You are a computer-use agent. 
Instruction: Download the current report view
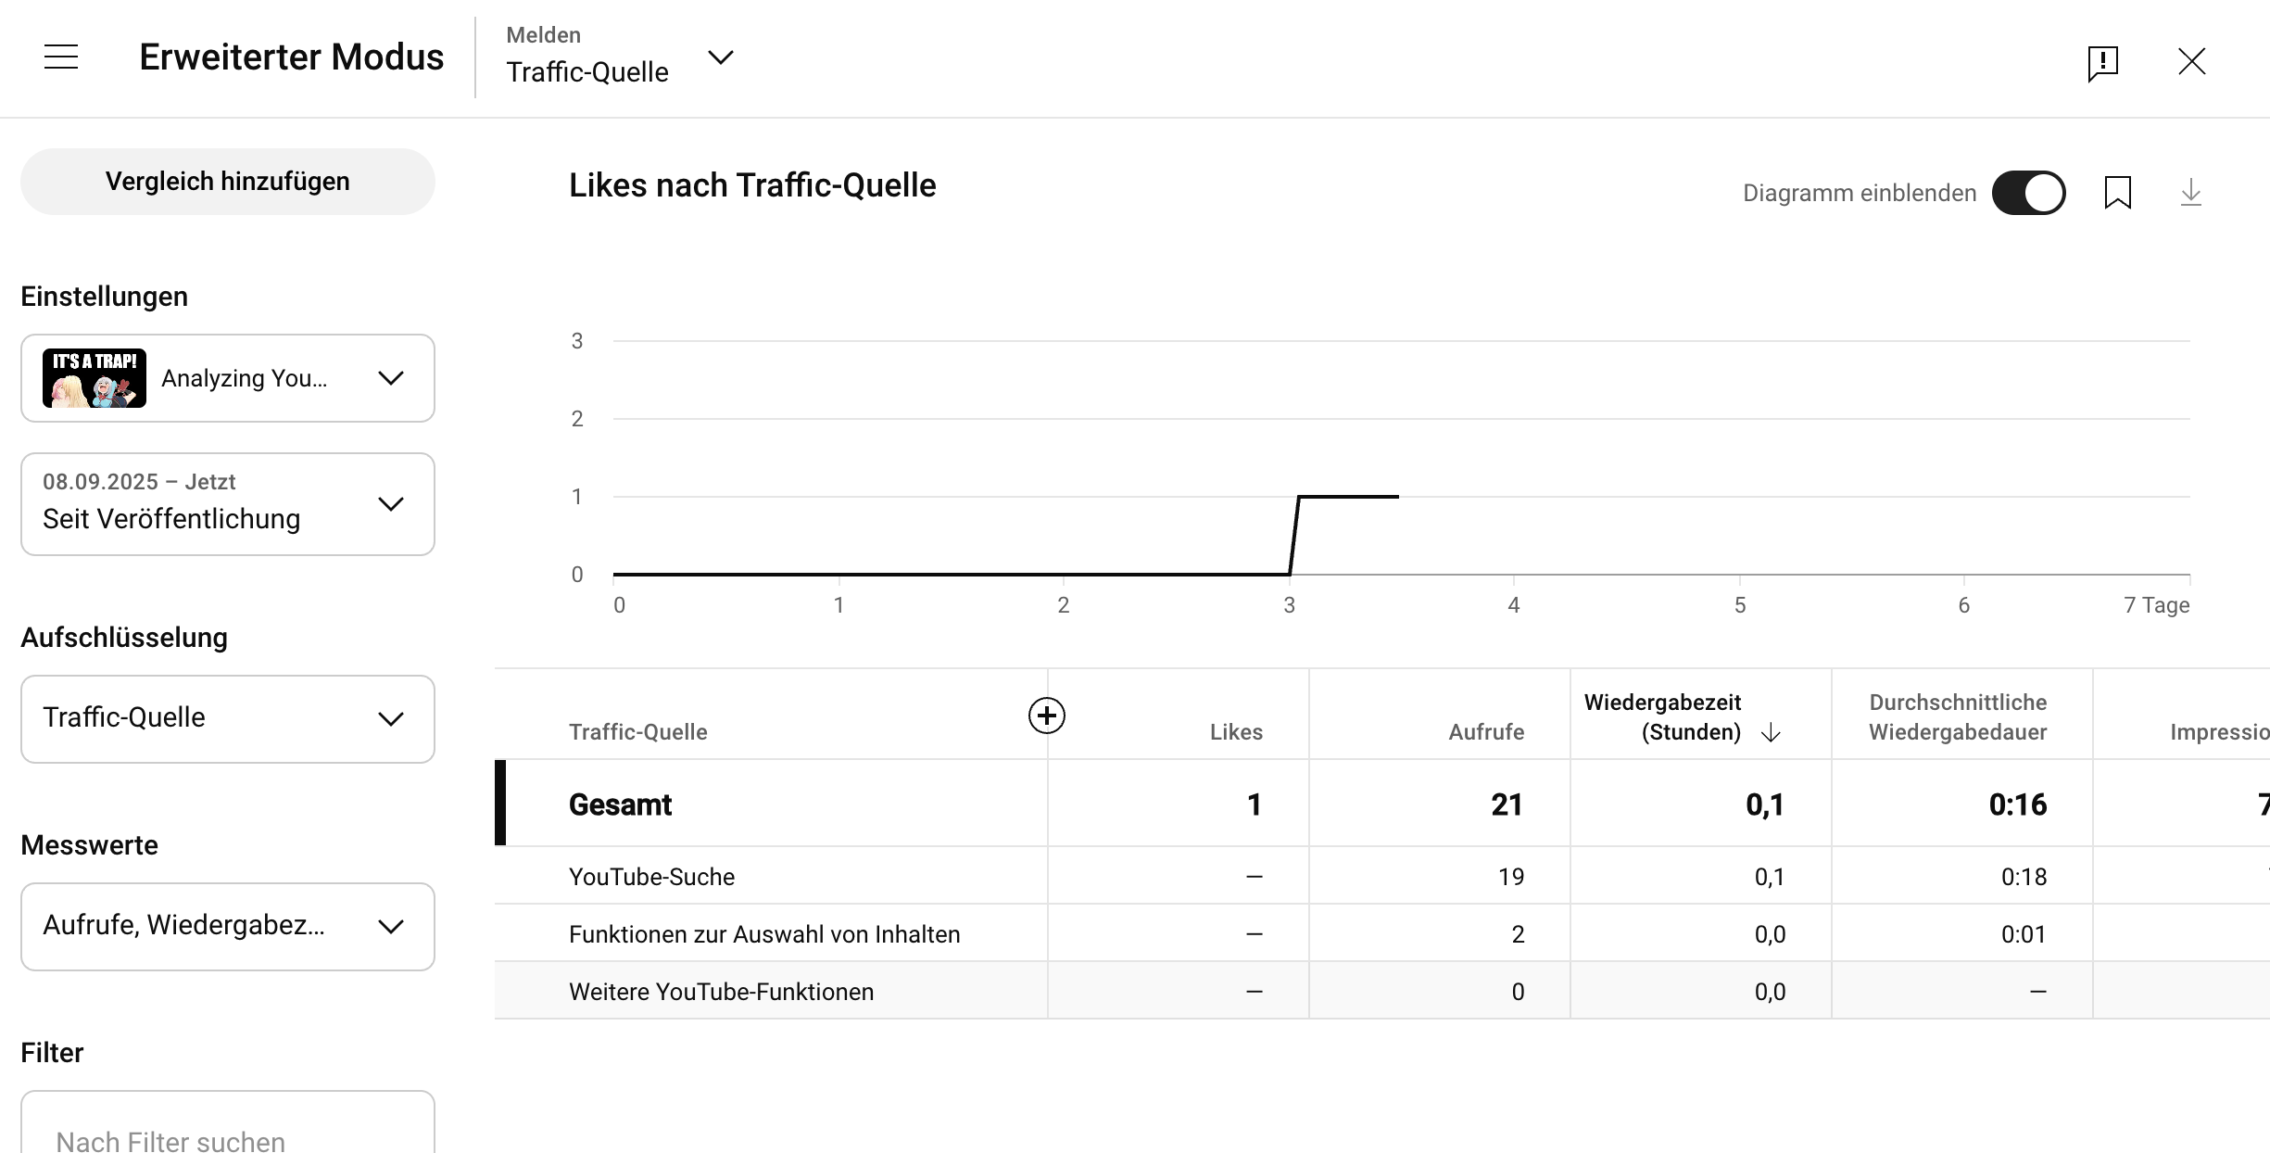[x=2190, y=193]
